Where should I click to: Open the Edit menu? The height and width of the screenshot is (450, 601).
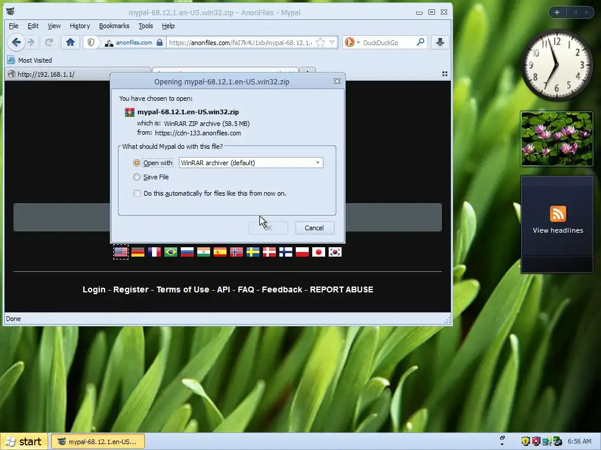point(33,26)
